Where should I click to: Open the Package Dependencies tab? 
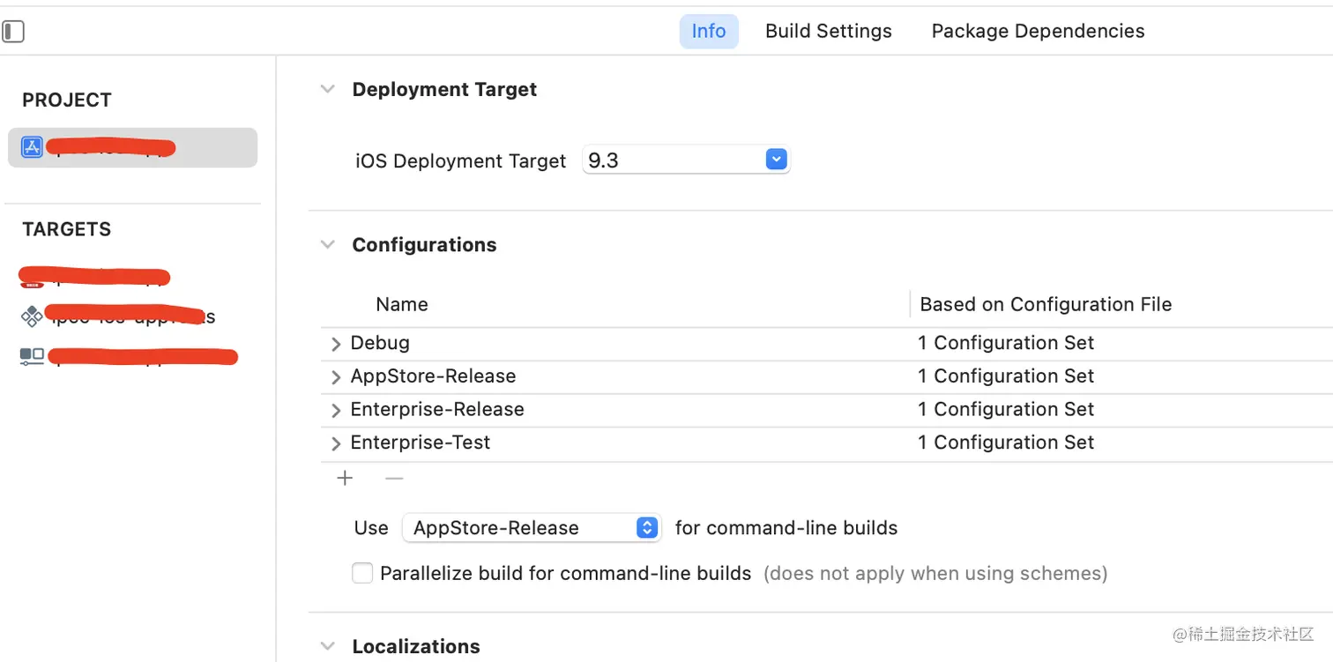tap(1038, 31)
